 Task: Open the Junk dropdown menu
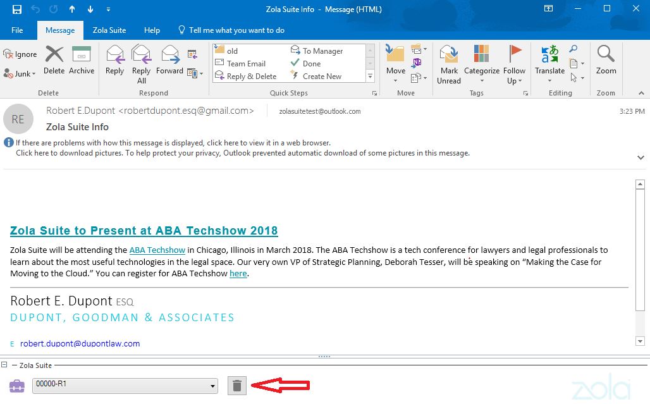[x=20, y=74]
